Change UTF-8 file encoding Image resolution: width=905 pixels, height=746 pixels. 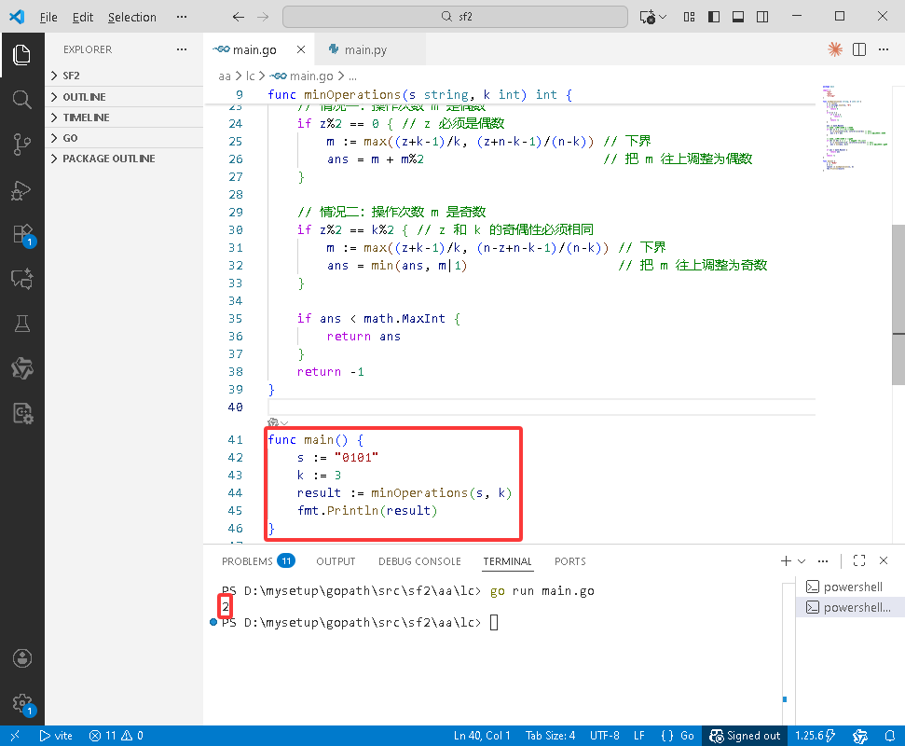point(604,736)
